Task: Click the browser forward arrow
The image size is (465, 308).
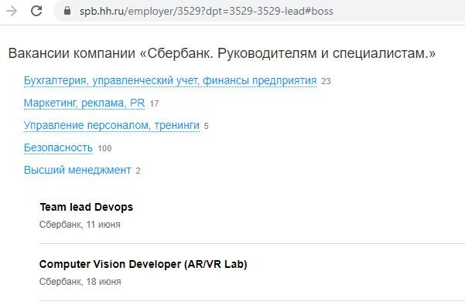Action: (x=12, y=12)
